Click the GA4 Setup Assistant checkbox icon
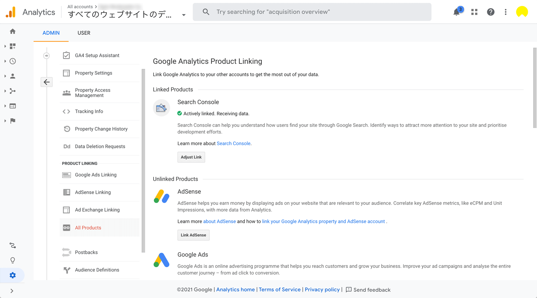Screen dimensions: 537x298 66,56
